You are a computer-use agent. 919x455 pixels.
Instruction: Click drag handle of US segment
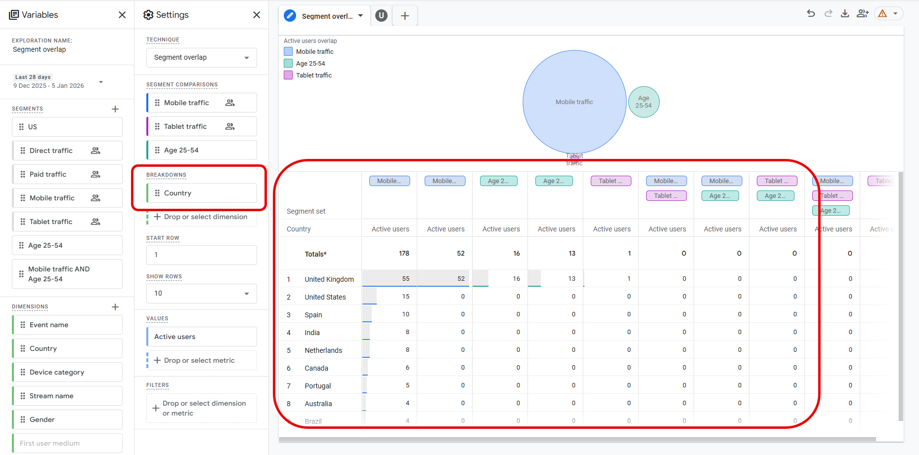[x=21, y=127]
